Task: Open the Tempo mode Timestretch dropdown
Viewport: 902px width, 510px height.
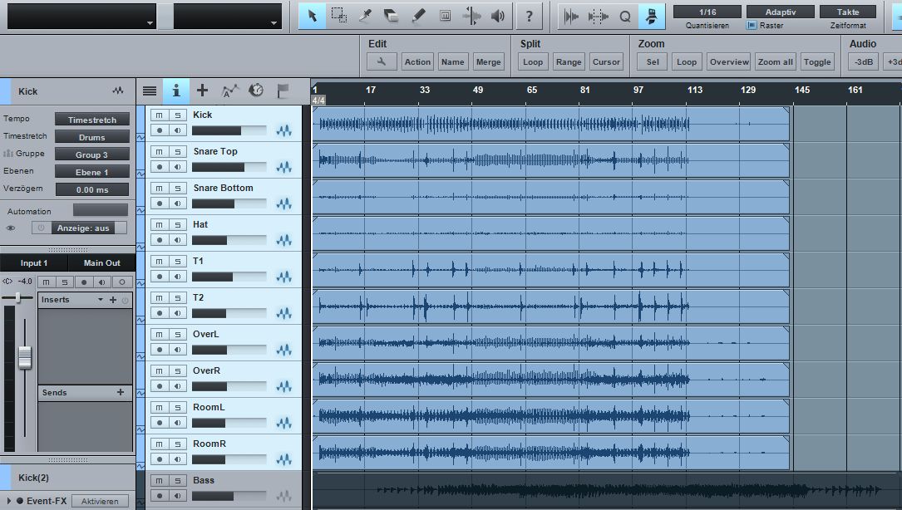Action: (x=92, y=120)
